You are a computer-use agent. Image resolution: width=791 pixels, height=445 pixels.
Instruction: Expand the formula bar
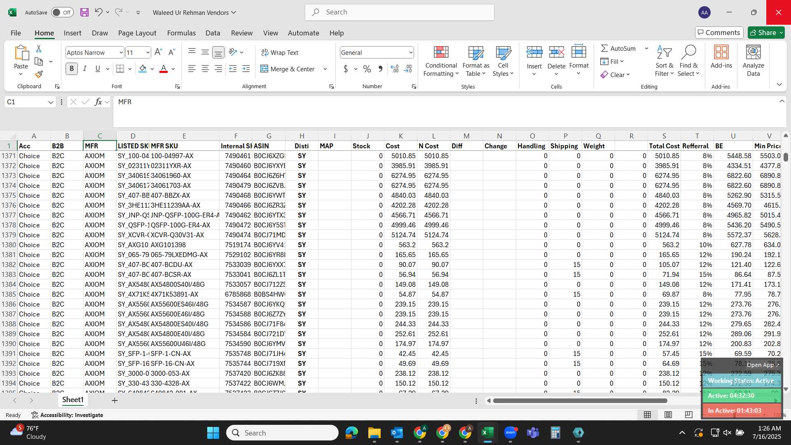click(x=782, y=101)
